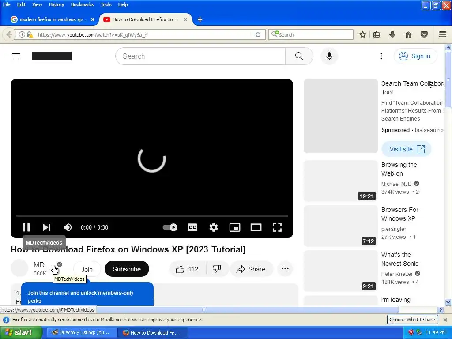Open the Windows Start menu
This screenshot has height=339, width=452.
coord(21,332)
